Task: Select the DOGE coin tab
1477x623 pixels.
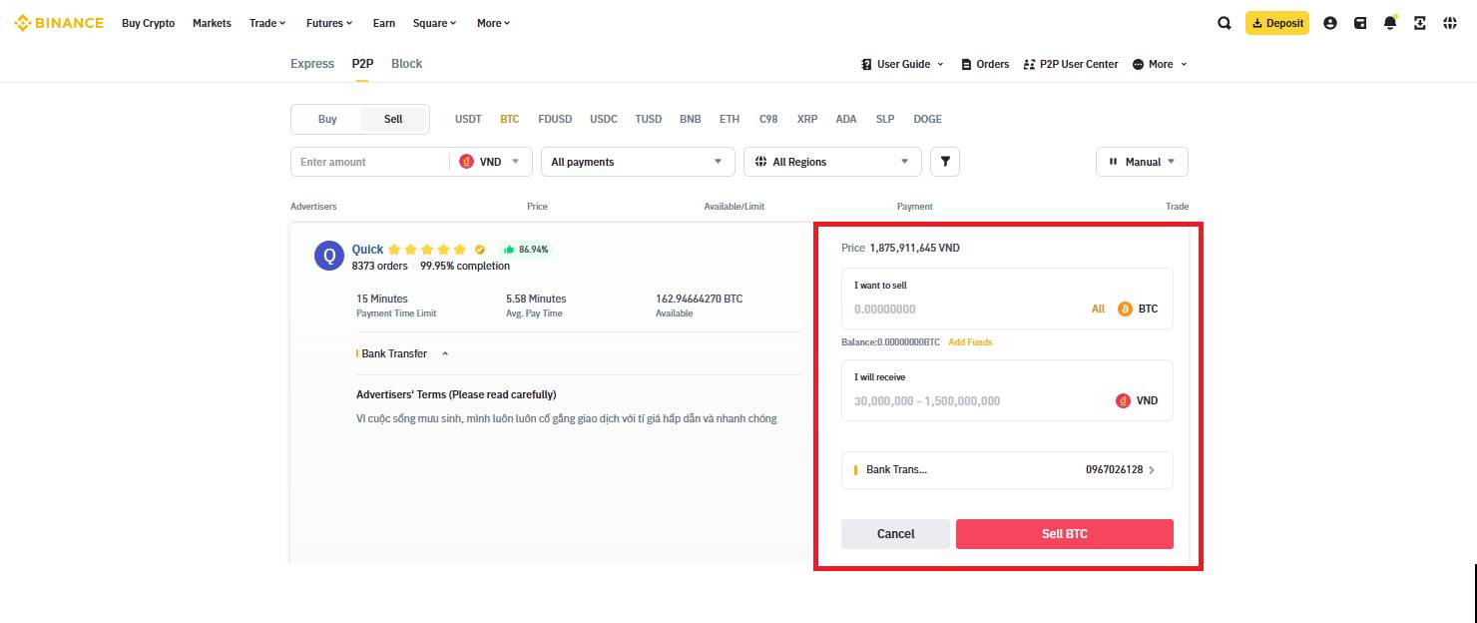Action: point(927,119)
